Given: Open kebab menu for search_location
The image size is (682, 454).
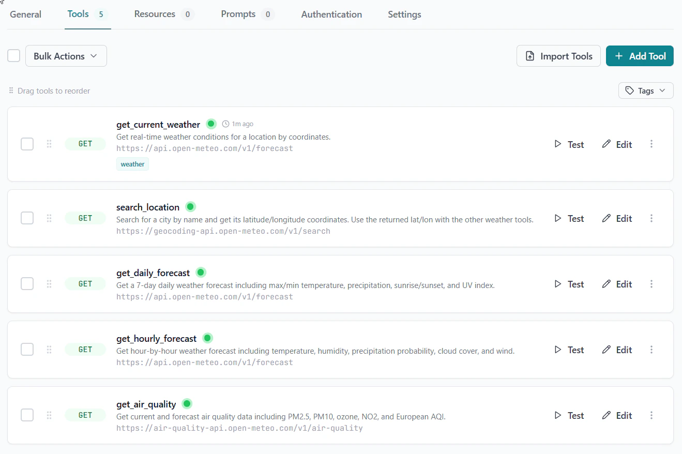Looking at the screenshot, I should 651,218.
